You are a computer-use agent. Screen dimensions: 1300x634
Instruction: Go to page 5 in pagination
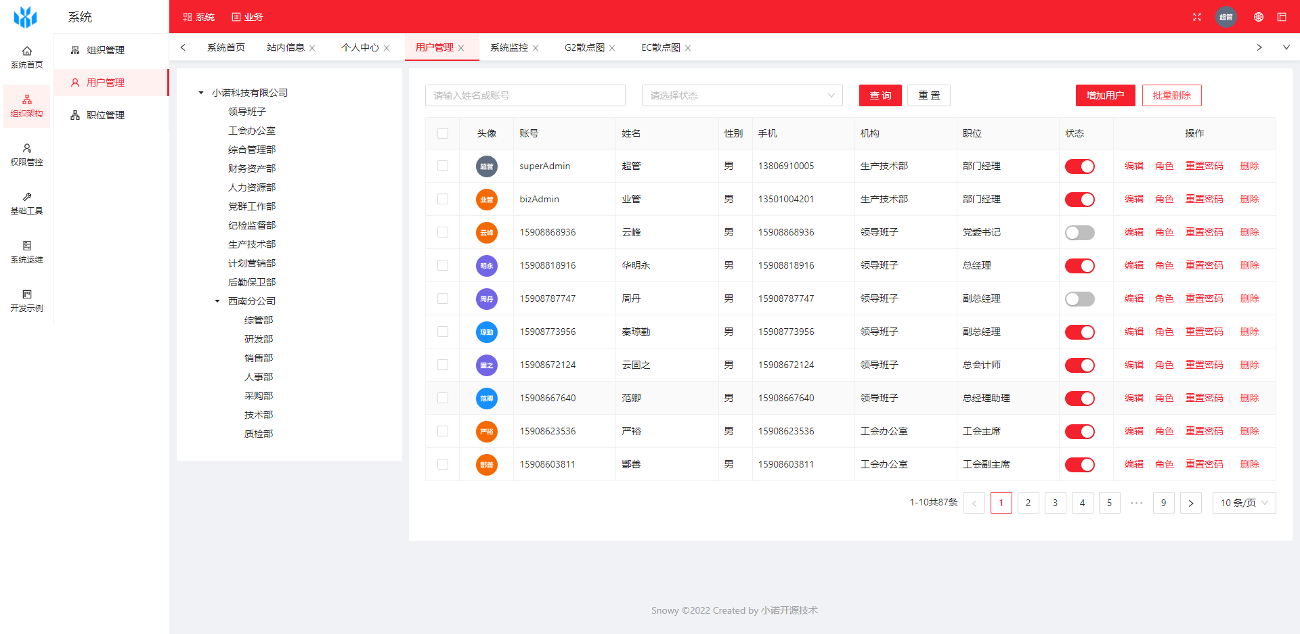coord(1109,503)
